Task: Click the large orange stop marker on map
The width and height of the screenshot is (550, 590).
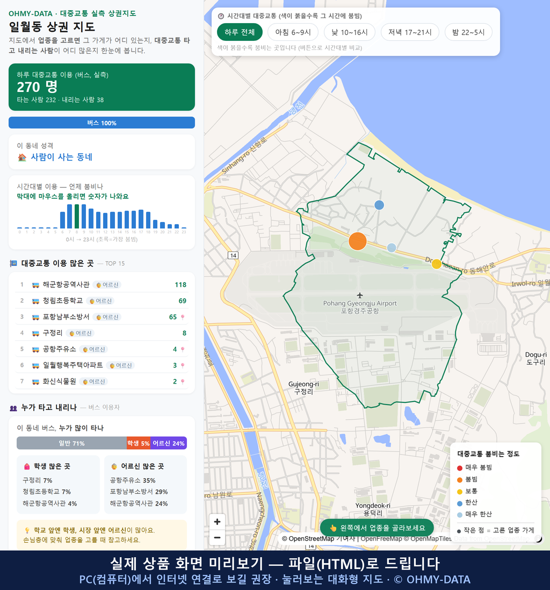Action: coord(357,241)
